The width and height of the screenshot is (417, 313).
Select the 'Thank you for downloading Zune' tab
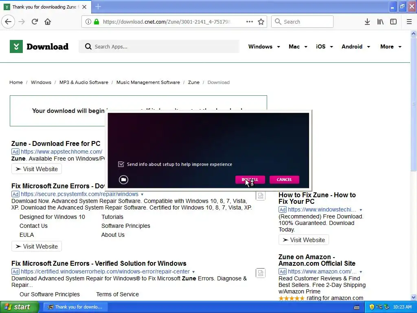tap(46, 7)
